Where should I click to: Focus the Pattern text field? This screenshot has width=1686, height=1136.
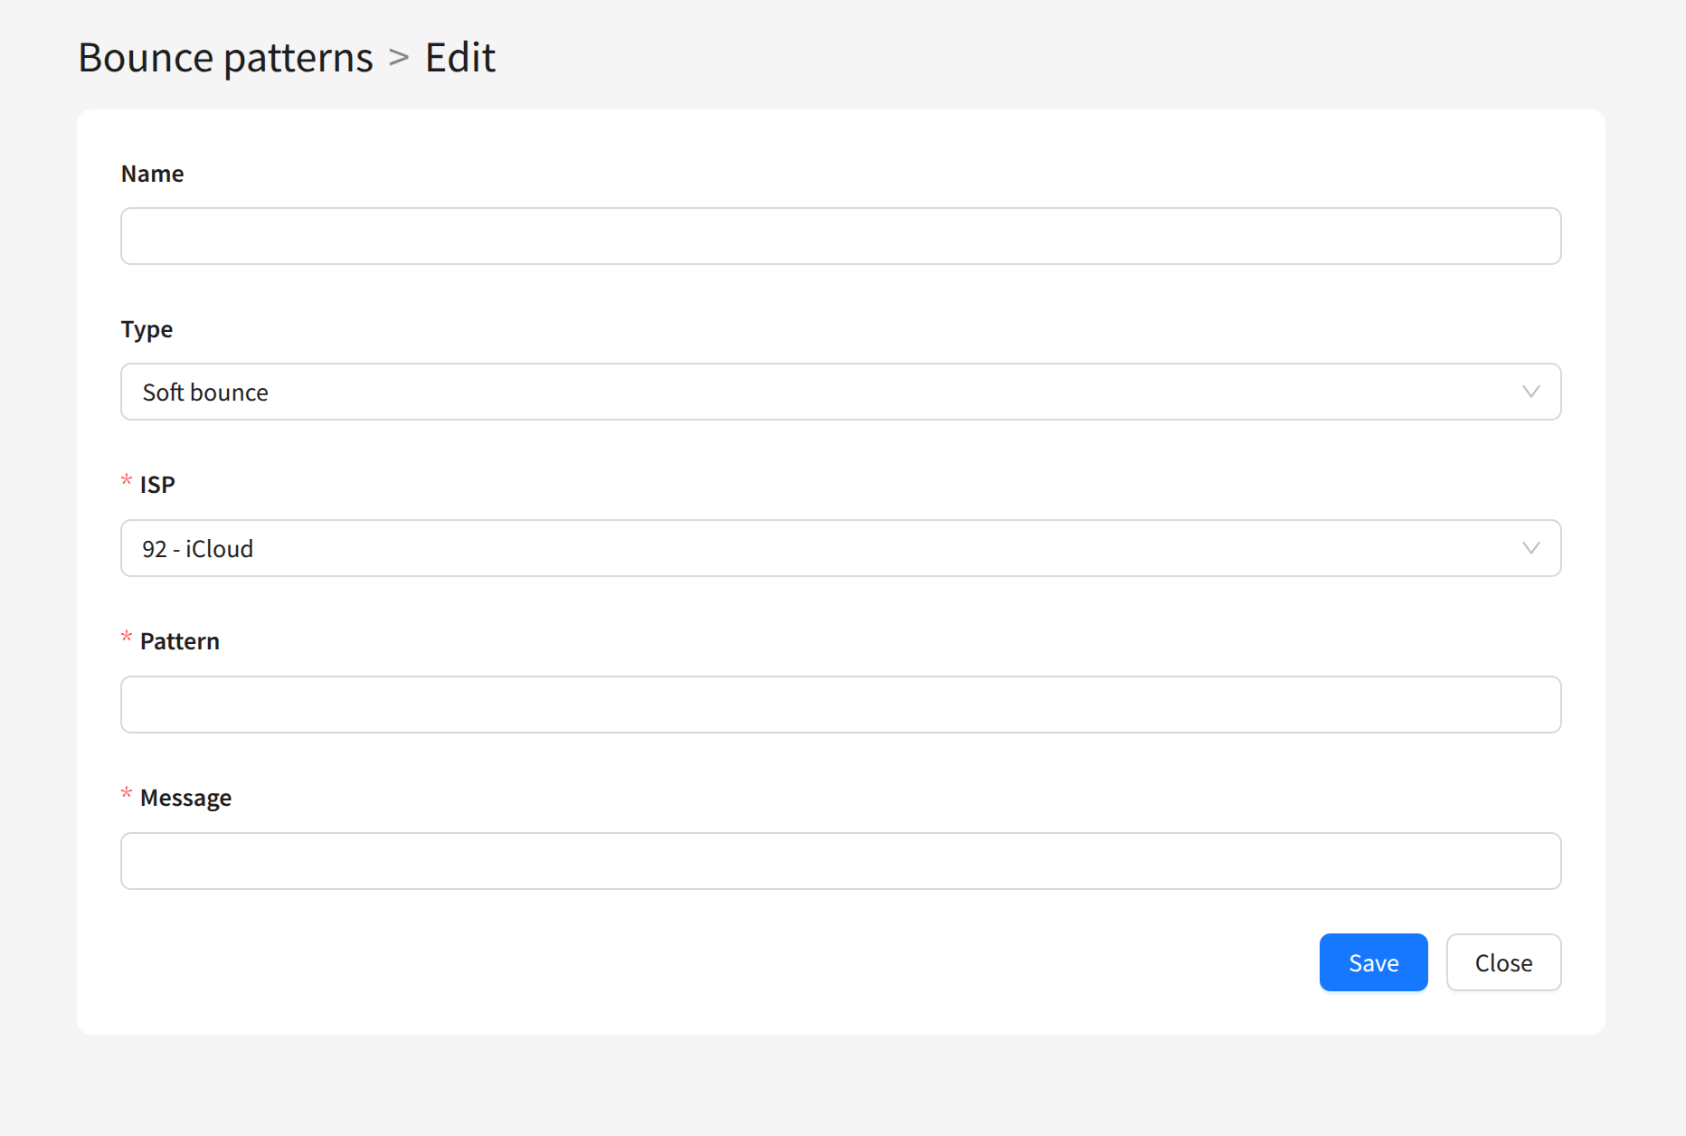840,705
